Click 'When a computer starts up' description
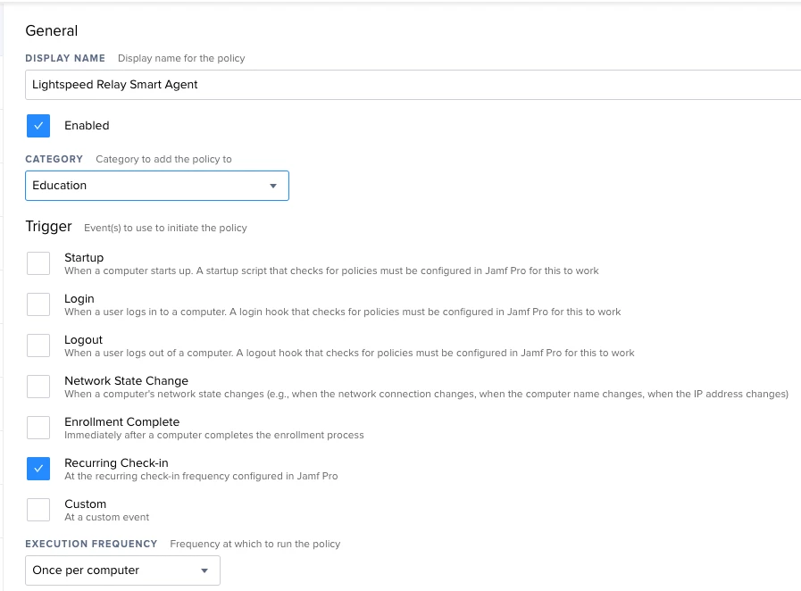Screen dimensions: 801x591 pyautogui.click(x=331, y=271)
